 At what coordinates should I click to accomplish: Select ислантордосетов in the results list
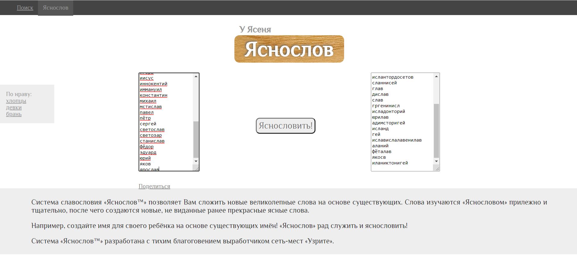click(393, 77)
